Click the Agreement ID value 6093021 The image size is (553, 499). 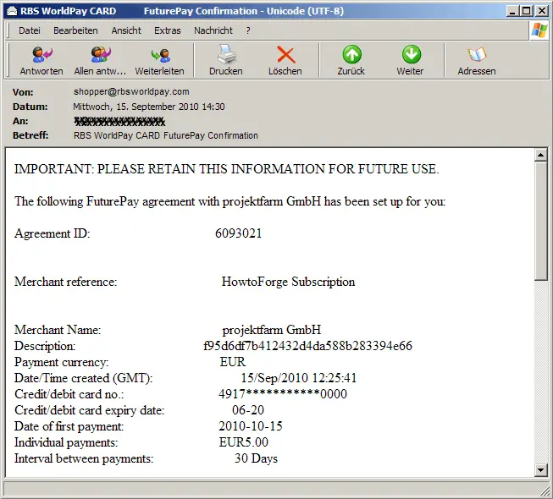coord(239,233)
